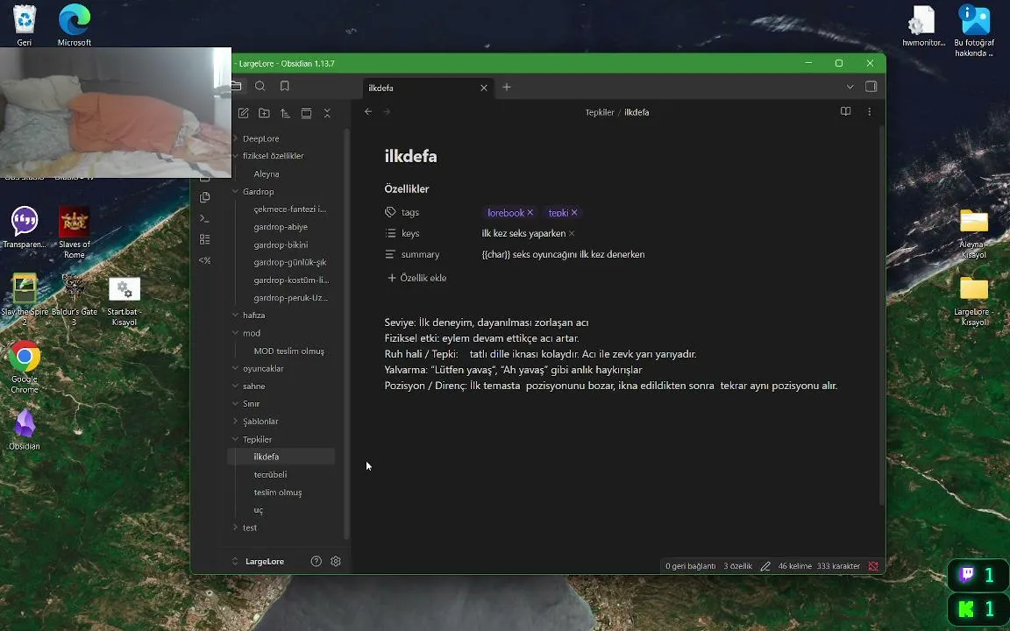Viewport: 1010px width, 631px height.
Task: Open the command palette ribbon icon
Action: [205, 218]
